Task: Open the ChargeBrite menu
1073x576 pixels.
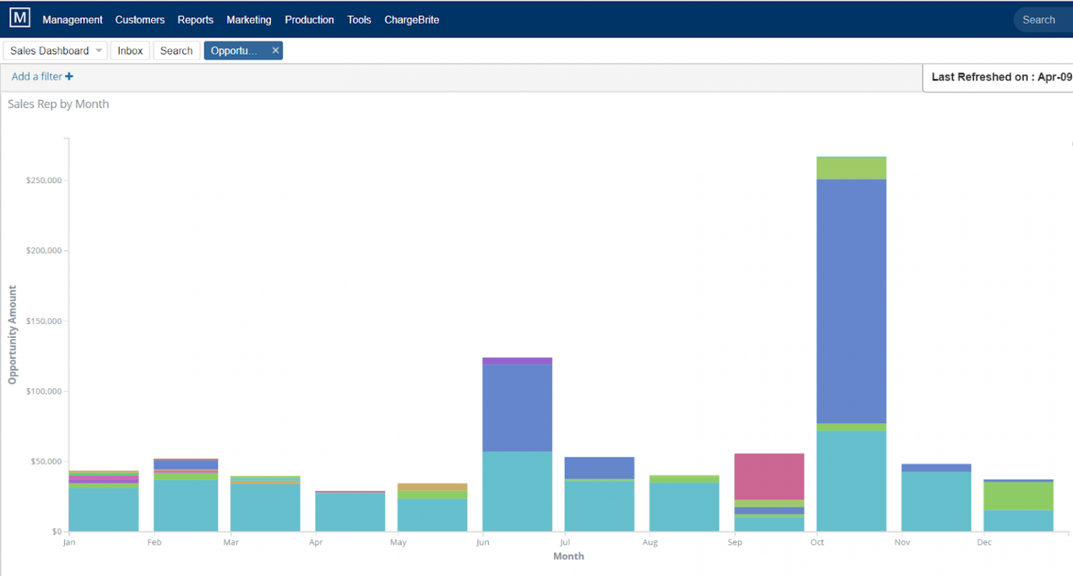Action: (411, 20)
